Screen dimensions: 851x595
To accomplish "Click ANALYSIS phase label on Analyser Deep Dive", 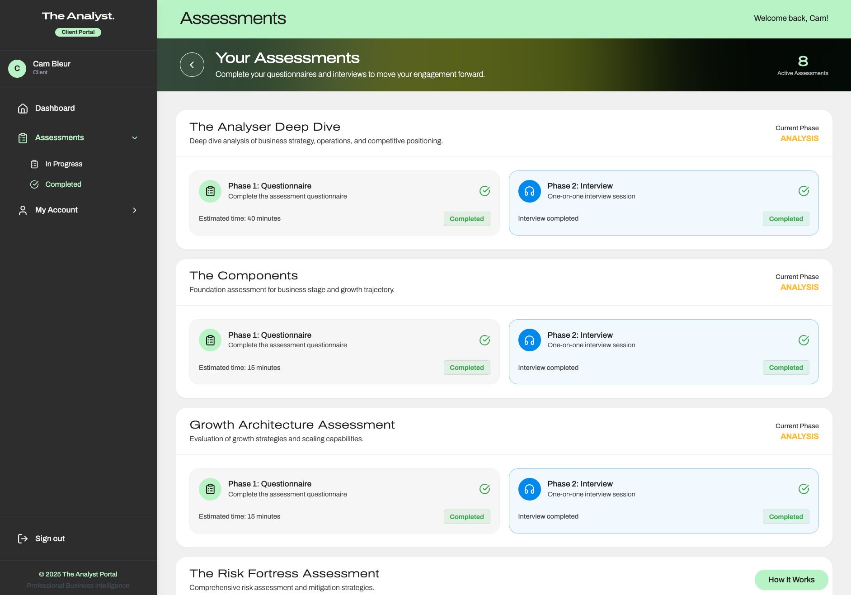I will [799, 139].
